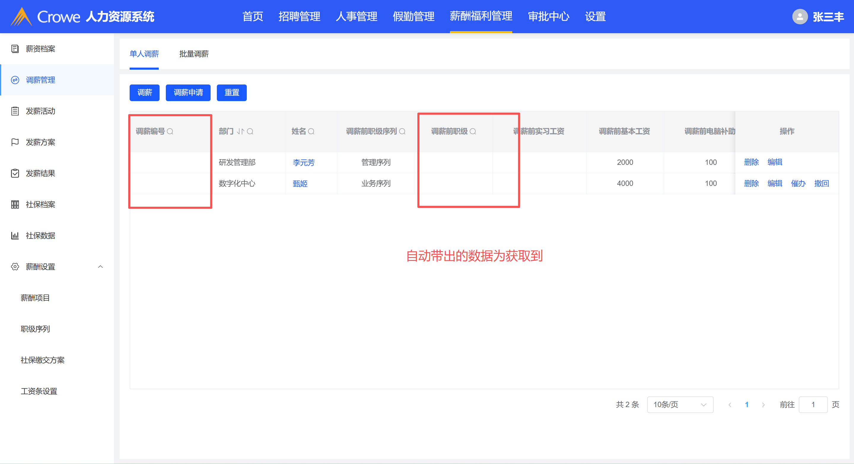The image size is (854, 464).
Task: Click the 发薪活动 sidebar icon
Action: click(x=15, y=111)
